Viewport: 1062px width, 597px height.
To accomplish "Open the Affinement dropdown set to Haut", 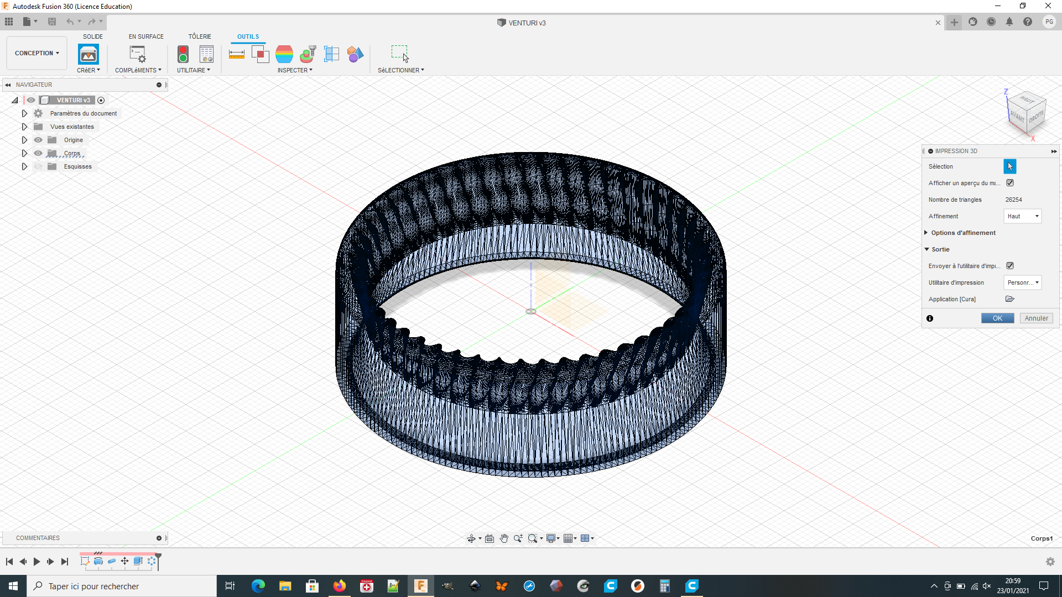I will click(x=1022, y=216).
